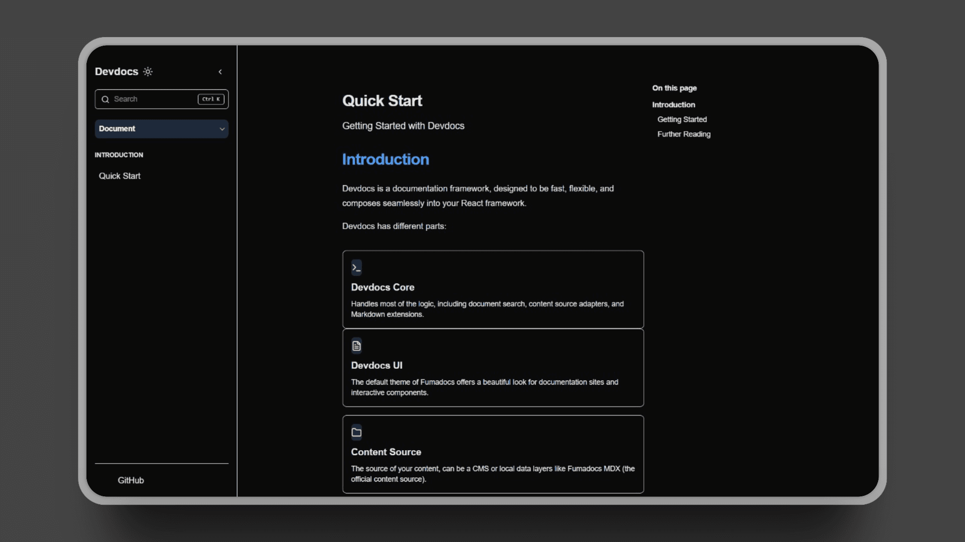The image size is (965, 542).
Task: Select Quick Start in the sidebar
Action: [x=119, y=176]
